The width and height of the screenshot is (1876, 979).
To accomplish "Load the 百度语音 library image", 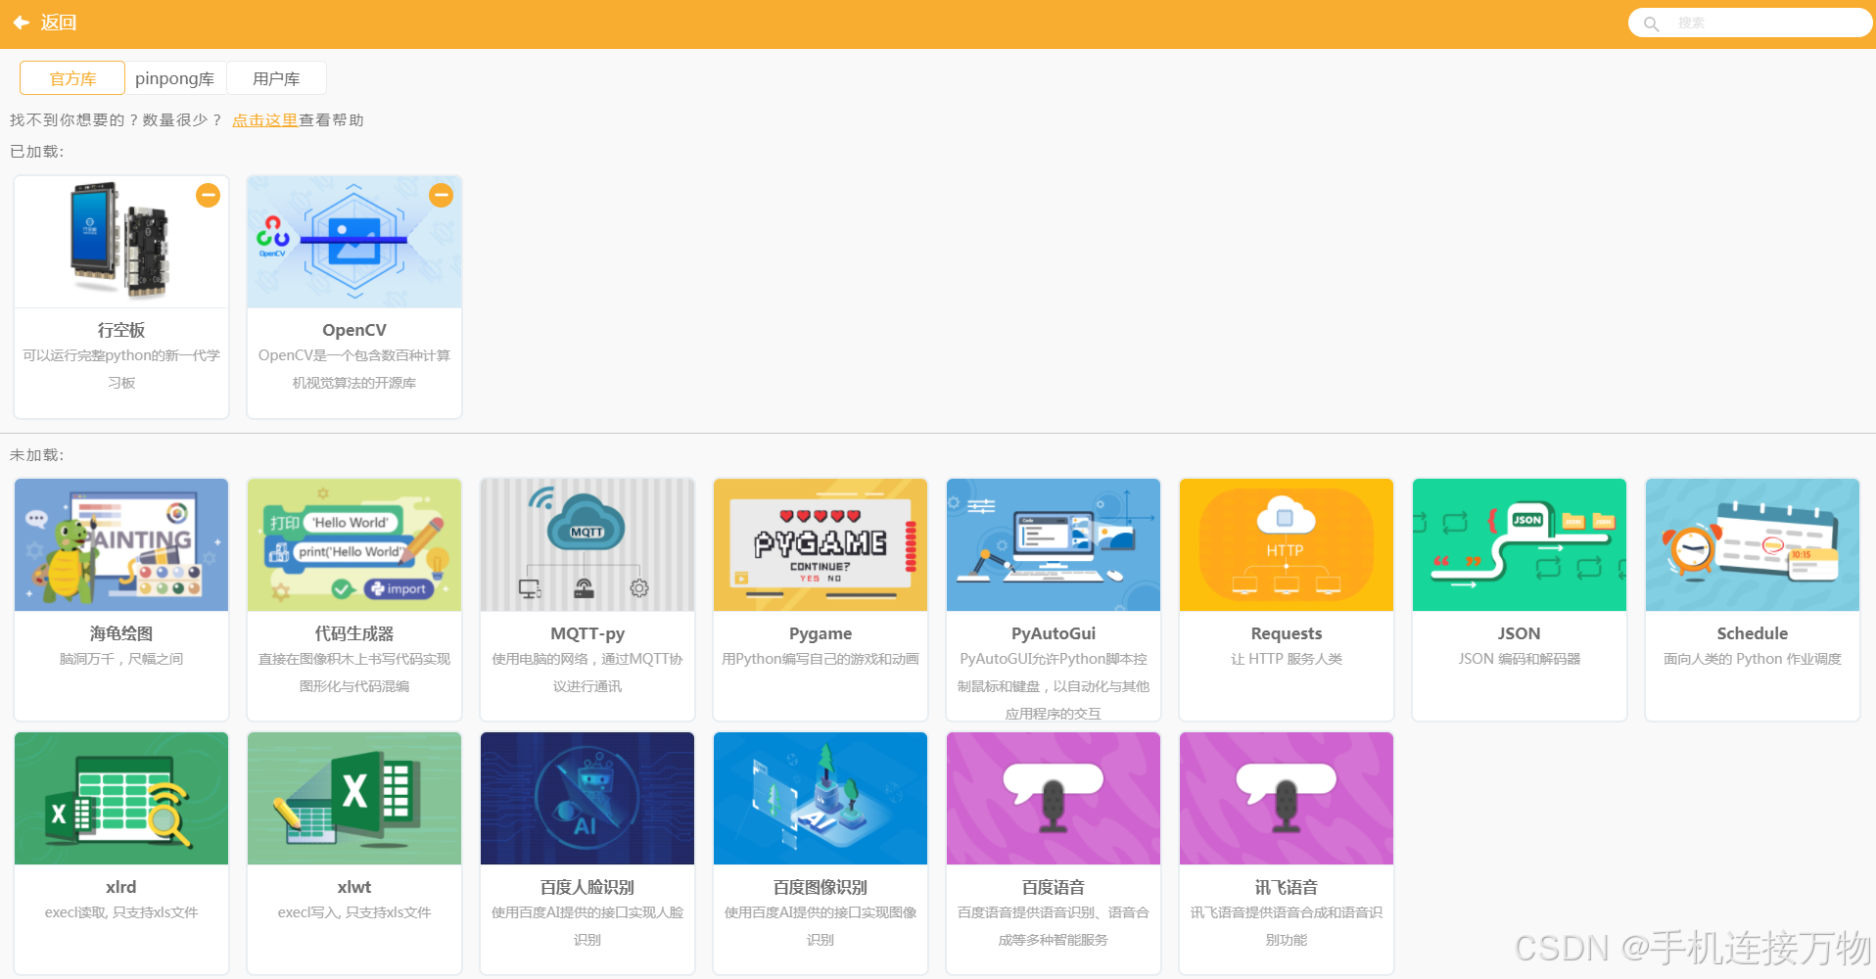I will [1054, 798].
